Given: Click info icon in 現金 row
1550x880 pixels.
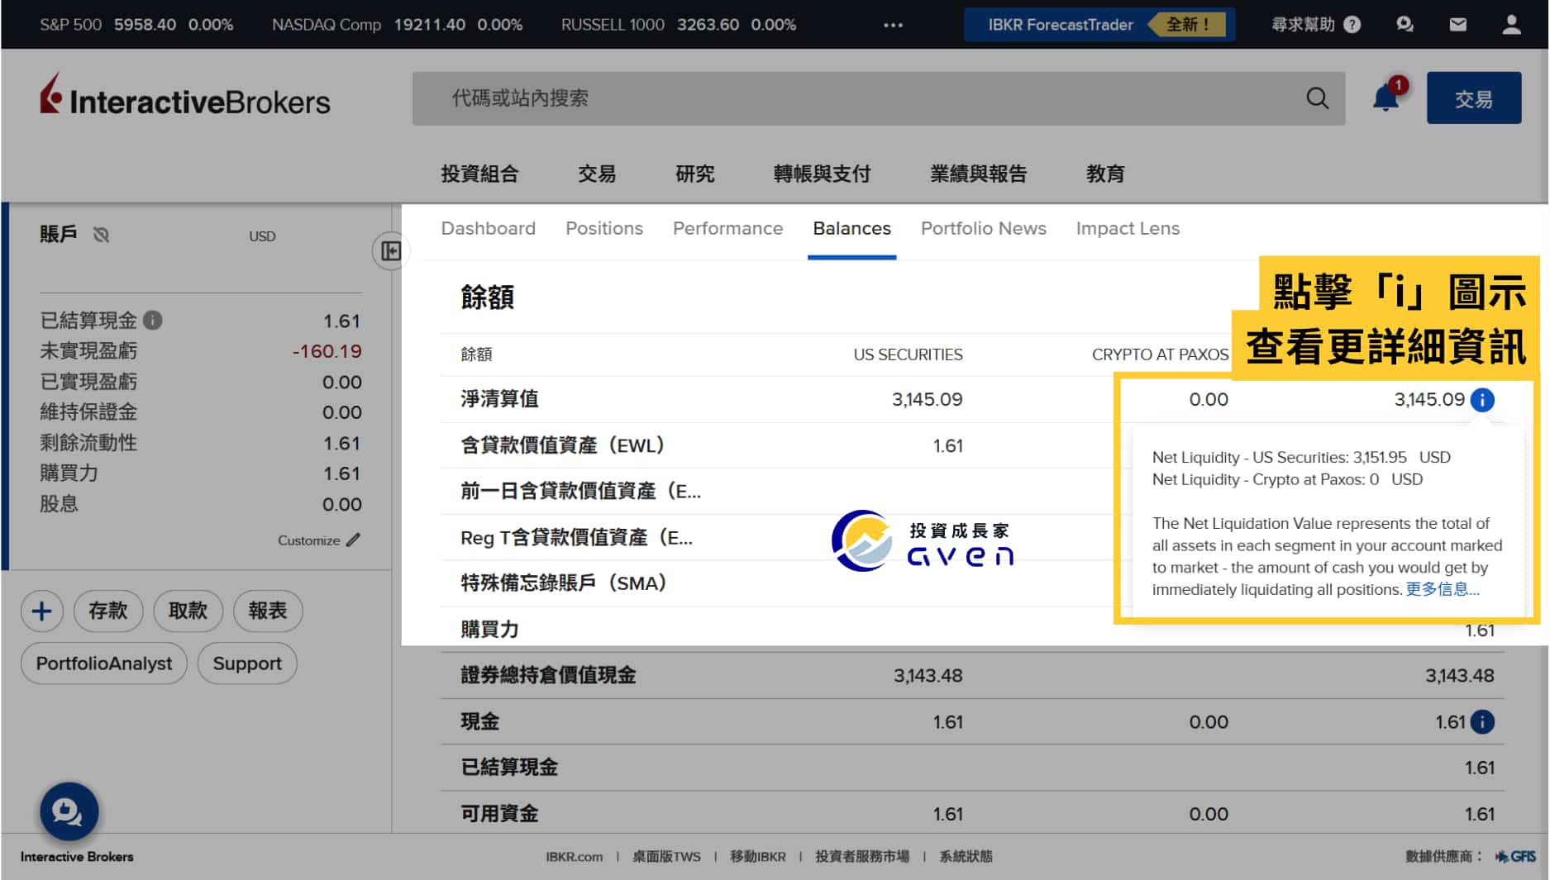Looking at the screenshot, I should [1482, 722].
